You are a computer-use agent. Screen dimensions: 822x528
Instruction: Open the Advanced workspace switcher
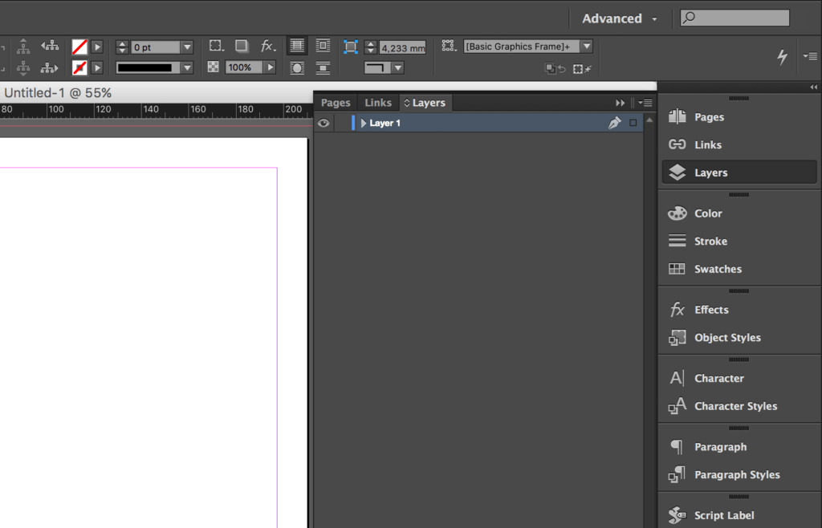pyautogui.click(x=620, y=18)
